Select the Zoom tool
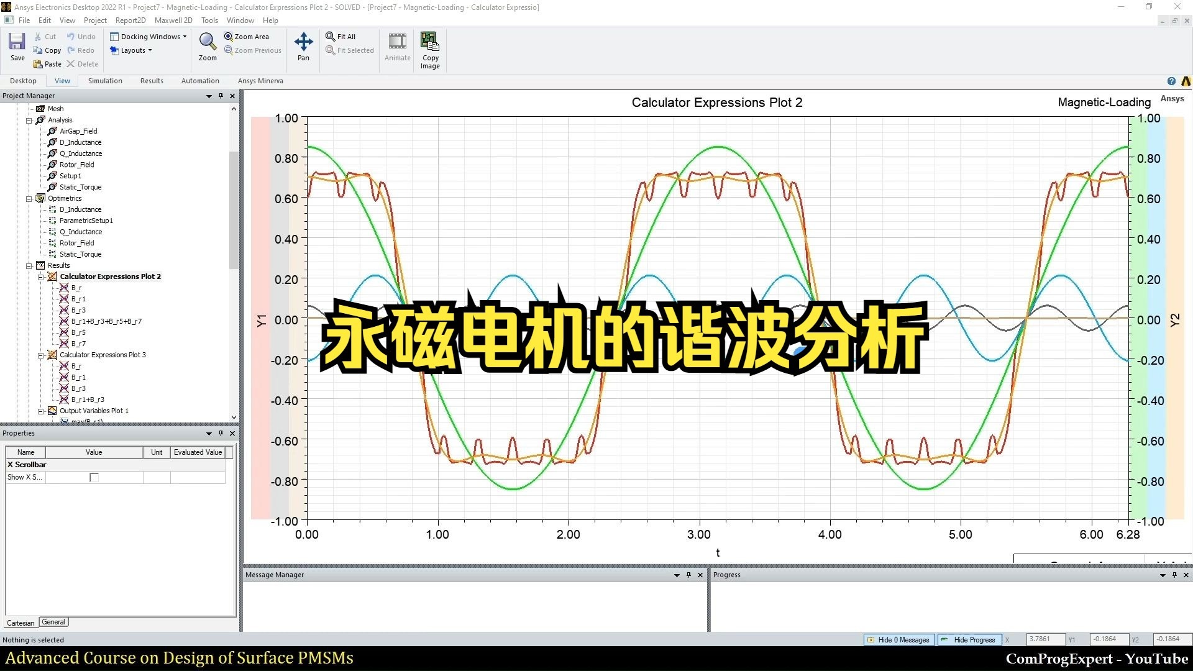Viewport: 1193px width, 671px height. pyautogui.click(x=207, y=43)
